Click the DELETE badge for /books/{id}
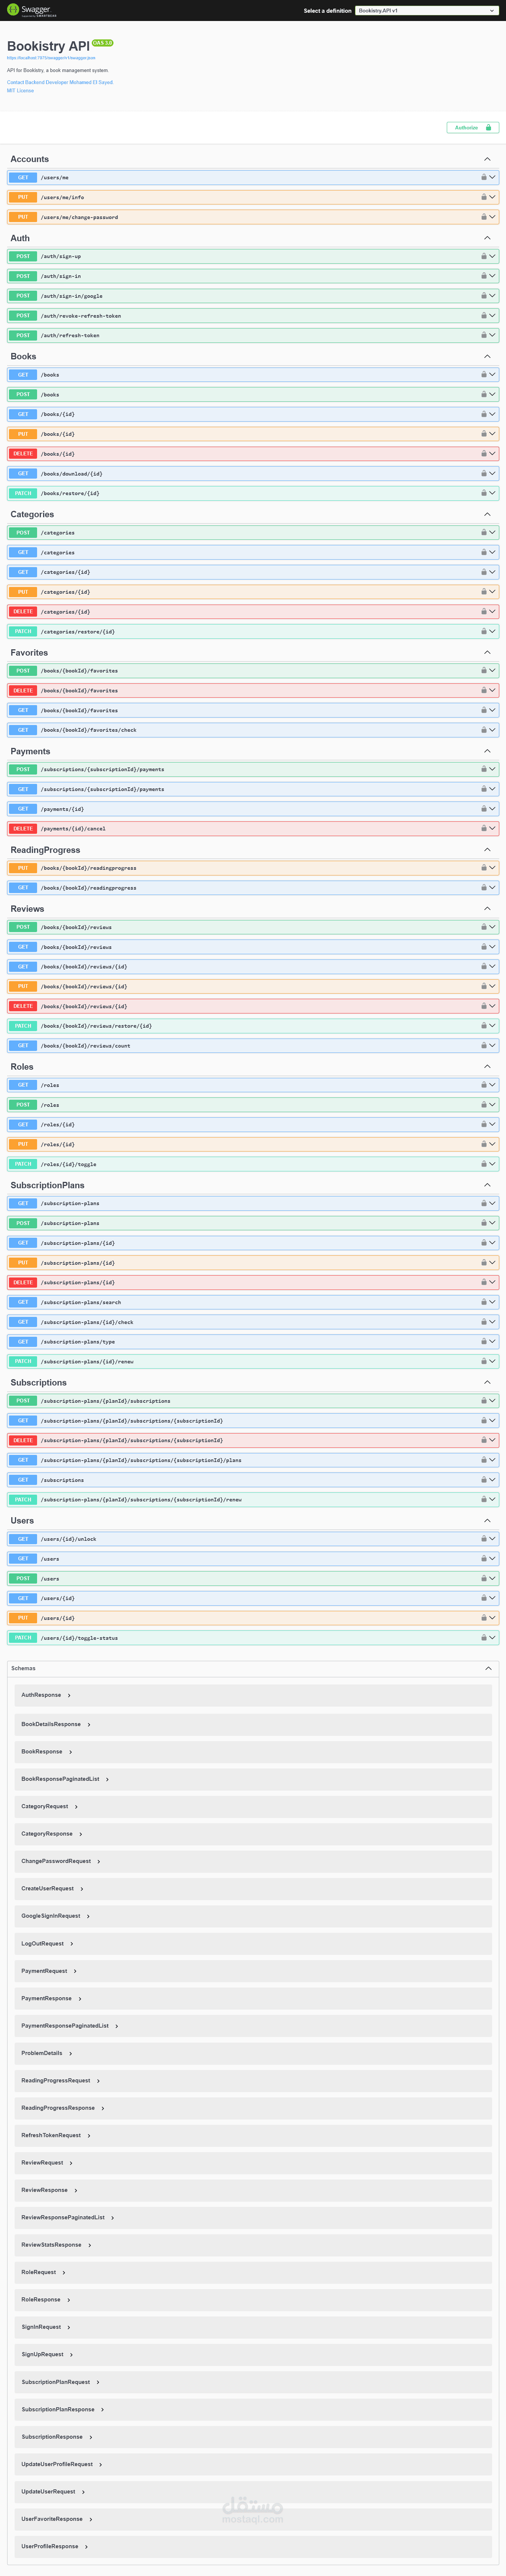Screen dimensions: 506x2576 point(23,454)
